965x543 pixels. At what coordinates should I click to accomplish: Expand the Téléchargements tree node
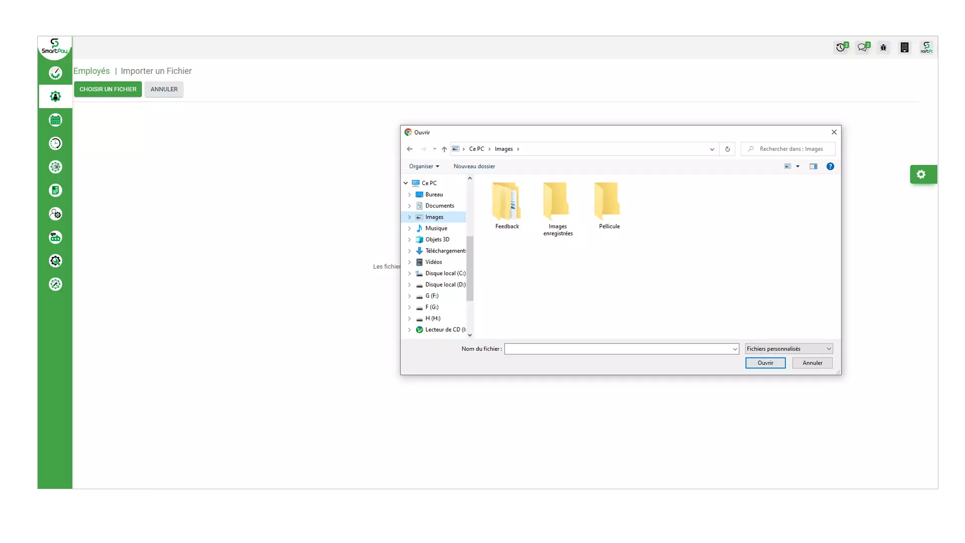coord(410,251)
